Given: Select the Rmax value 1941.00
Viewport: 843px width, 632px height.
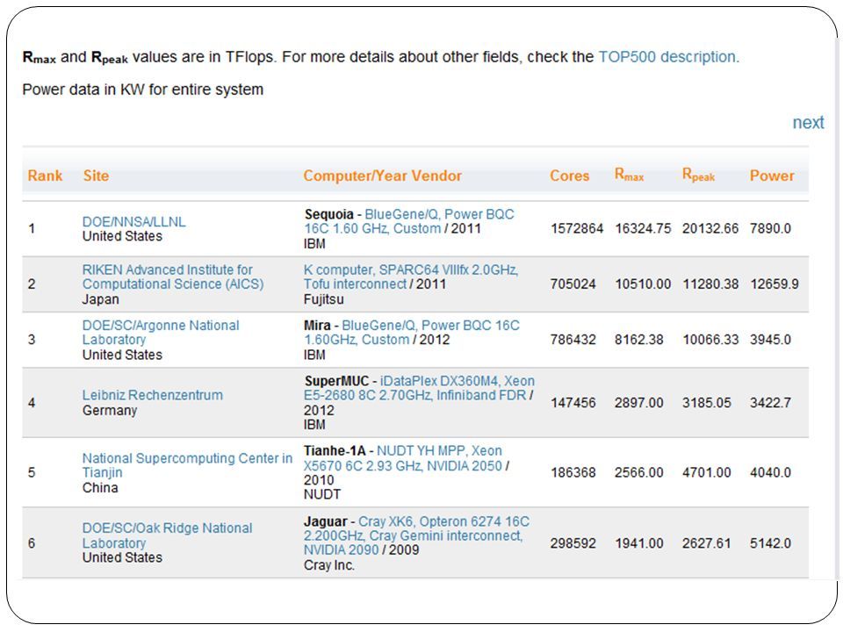Looking at the screenshot, I should tap(639, 543).
